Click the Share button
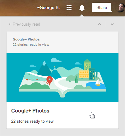This screenshot has width=125, height=136. point(102,7)
